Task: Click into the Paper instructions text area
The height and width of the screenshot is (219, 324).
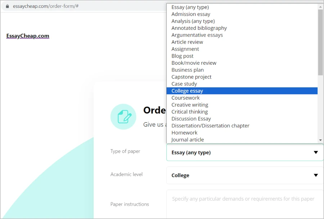Action: pyautogui.click(x=245, y=204)
